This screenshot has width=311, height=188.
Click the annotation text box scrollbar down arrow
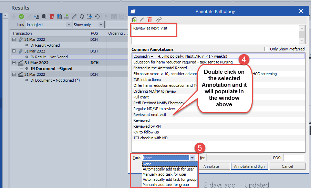pos(302,40)
